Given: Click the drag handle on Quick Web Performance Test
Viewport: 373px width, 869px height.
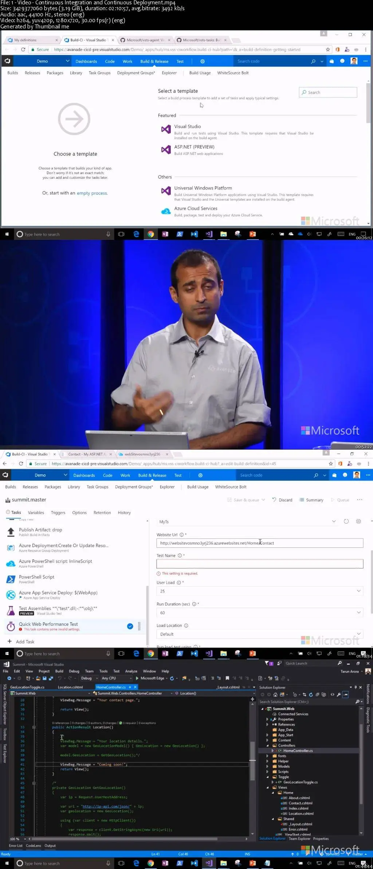Looking at the screenshot, I should (139, 626).
